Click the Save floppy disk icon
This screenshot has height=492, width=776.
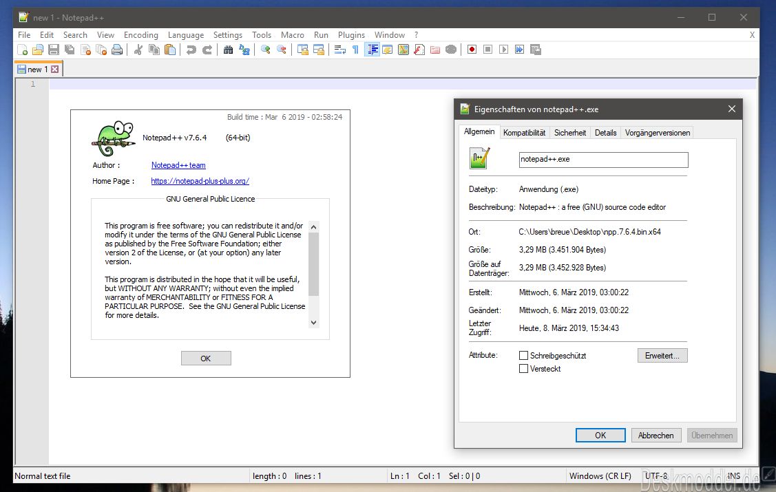click(x=54, y=50)
